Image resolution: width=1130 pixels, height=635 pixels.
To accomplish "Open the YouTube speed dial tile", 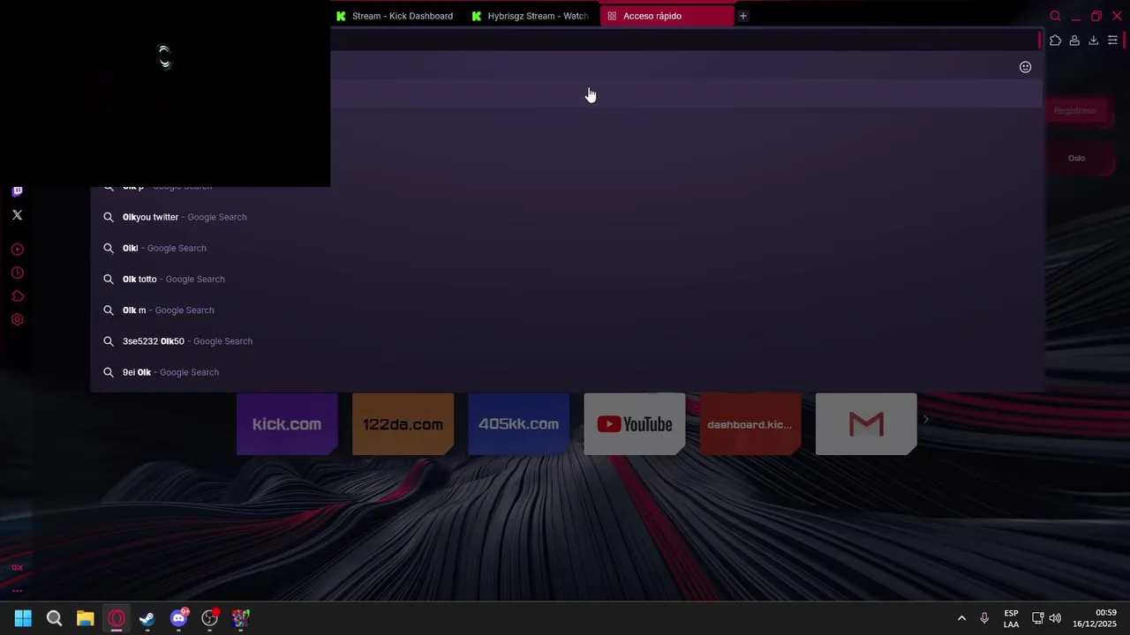I will pos(635,424).
